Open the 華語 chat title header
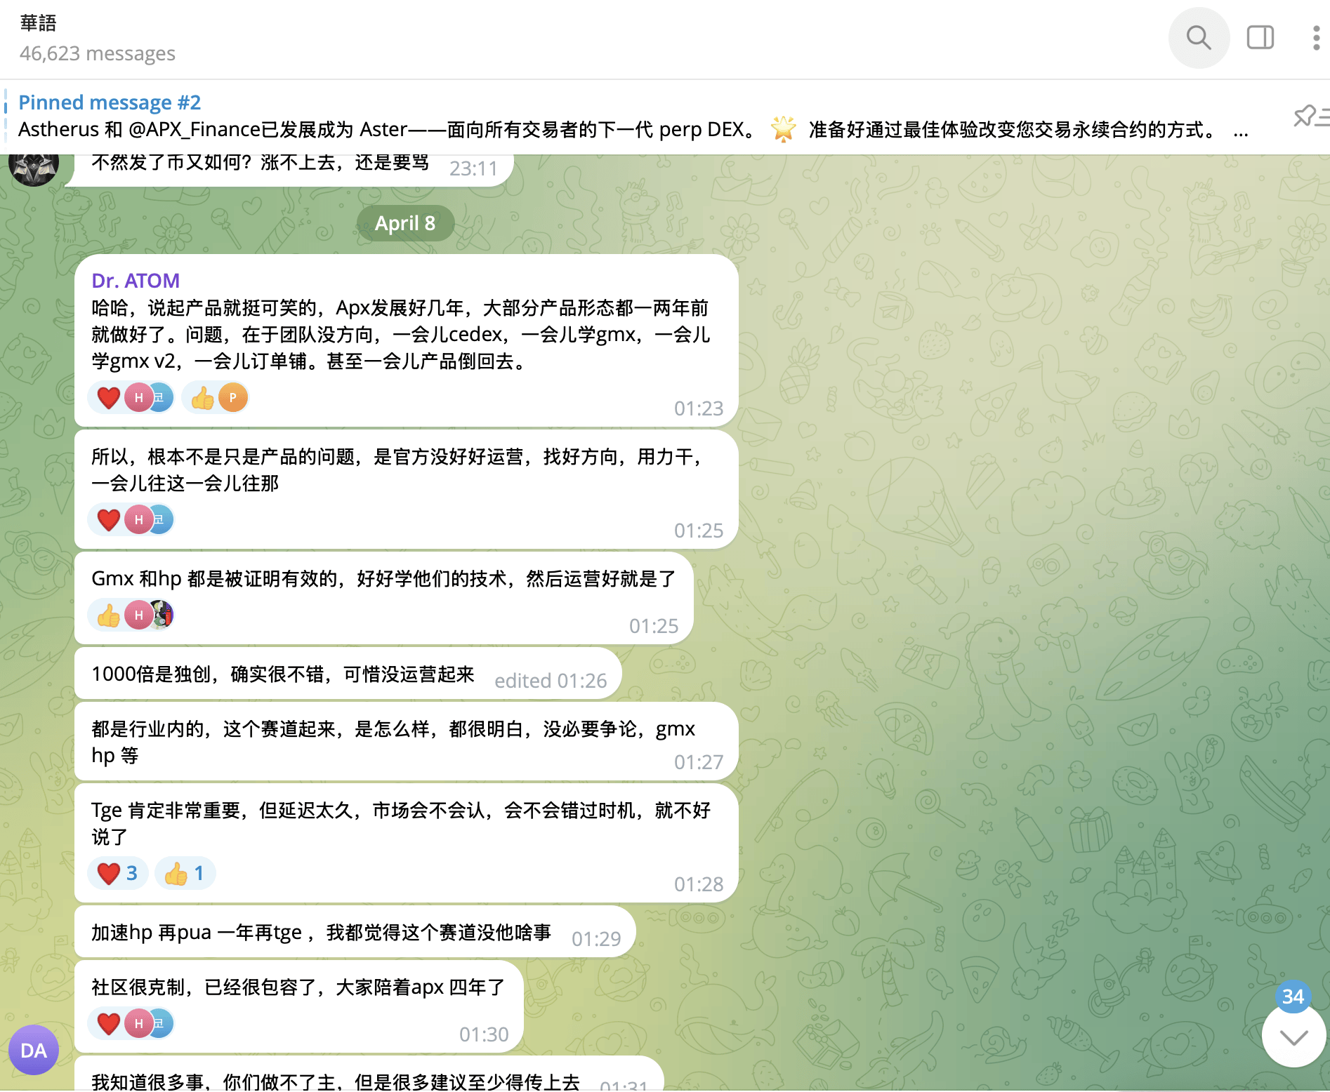Screen dimensions: 1330x1092 tap(39, 23)
